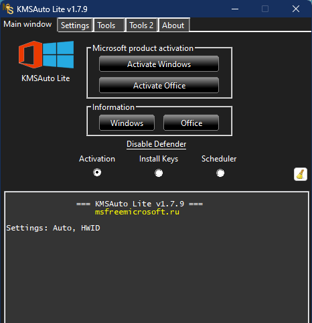Open the About tab
The image size is (312, 323).
173,25
